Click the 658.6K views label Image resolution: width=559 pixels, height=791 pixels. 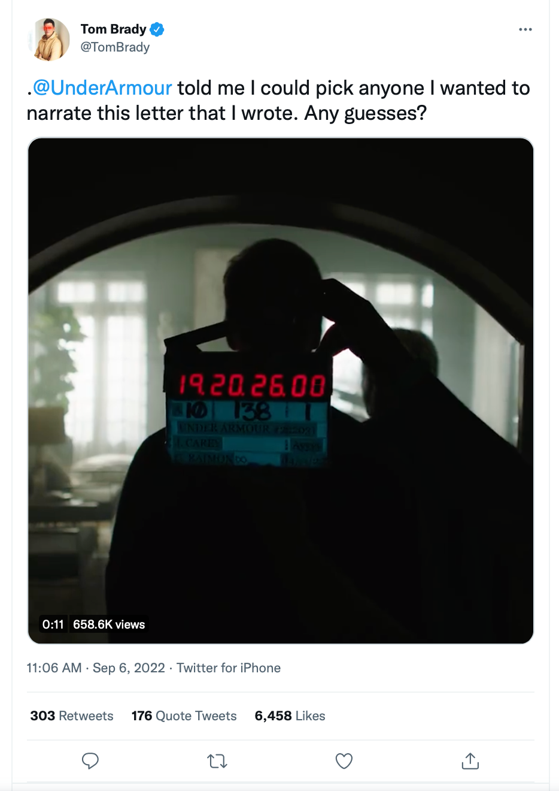[x=109, y=624]
